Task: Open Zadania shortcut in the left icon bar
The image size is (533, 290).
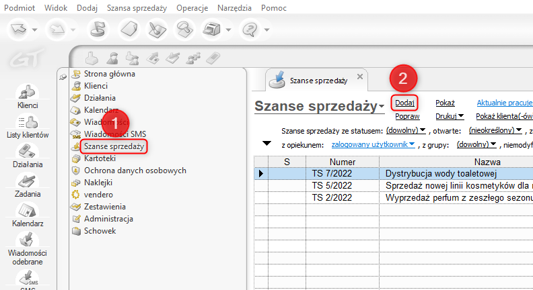Action: pyautogui.click(x=28, y=185)
